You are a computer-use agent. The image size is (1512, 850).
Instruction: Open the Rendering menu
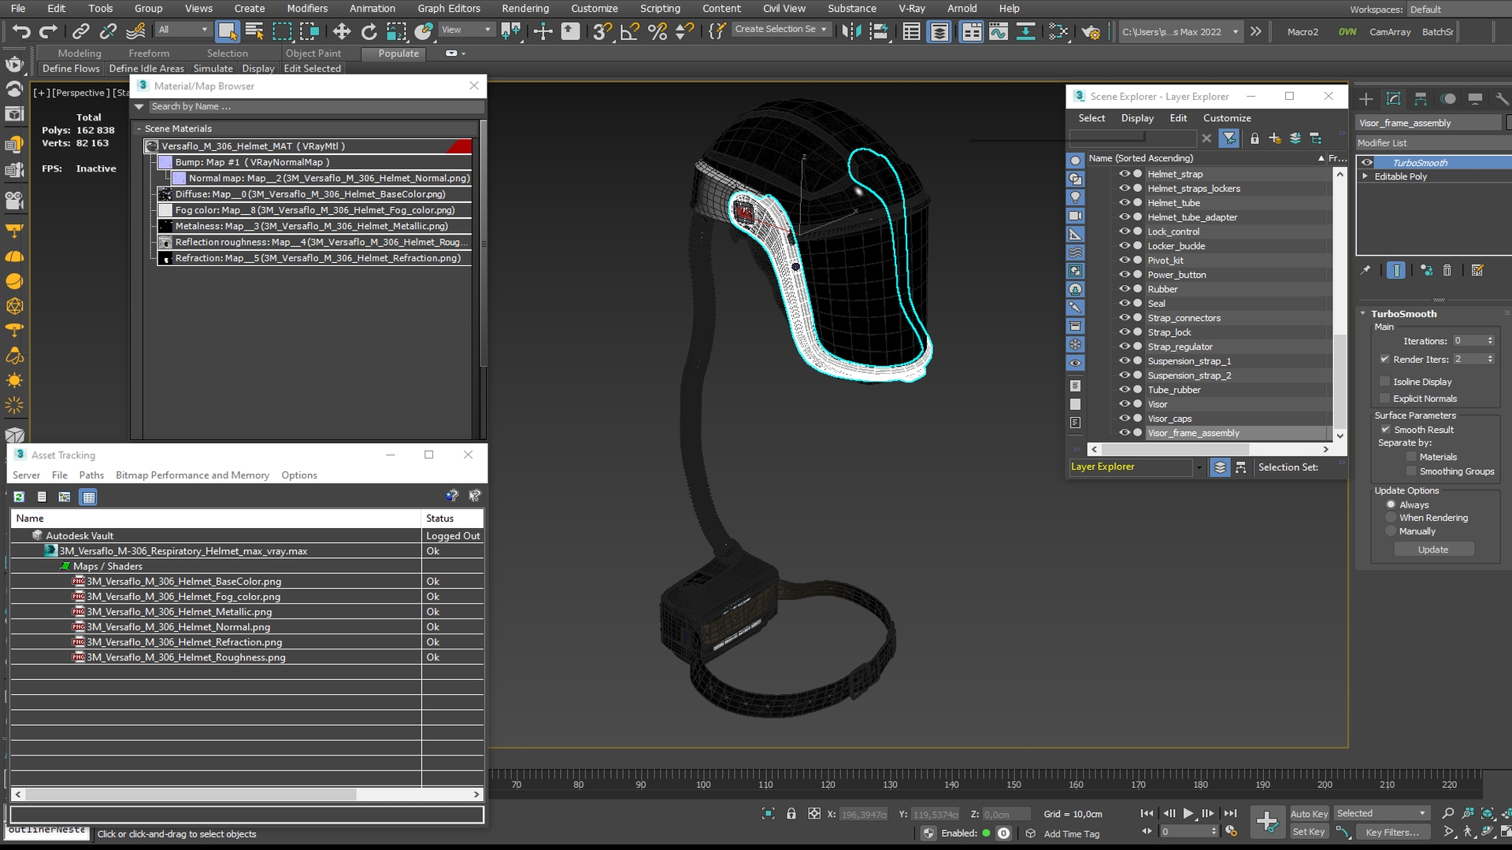click(525, 9)
